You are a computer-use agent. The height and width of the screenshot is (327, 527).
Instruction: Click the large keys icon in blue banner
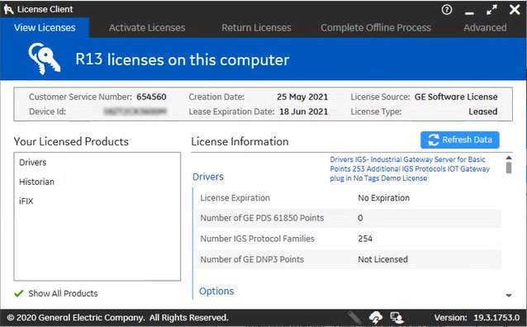click(x=45, y=59)
